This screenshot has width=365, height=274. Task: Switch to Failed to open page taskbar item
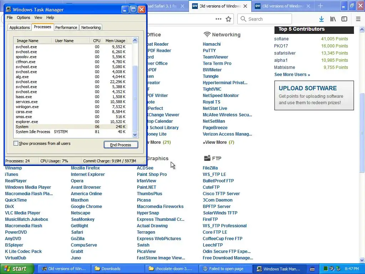226,269
